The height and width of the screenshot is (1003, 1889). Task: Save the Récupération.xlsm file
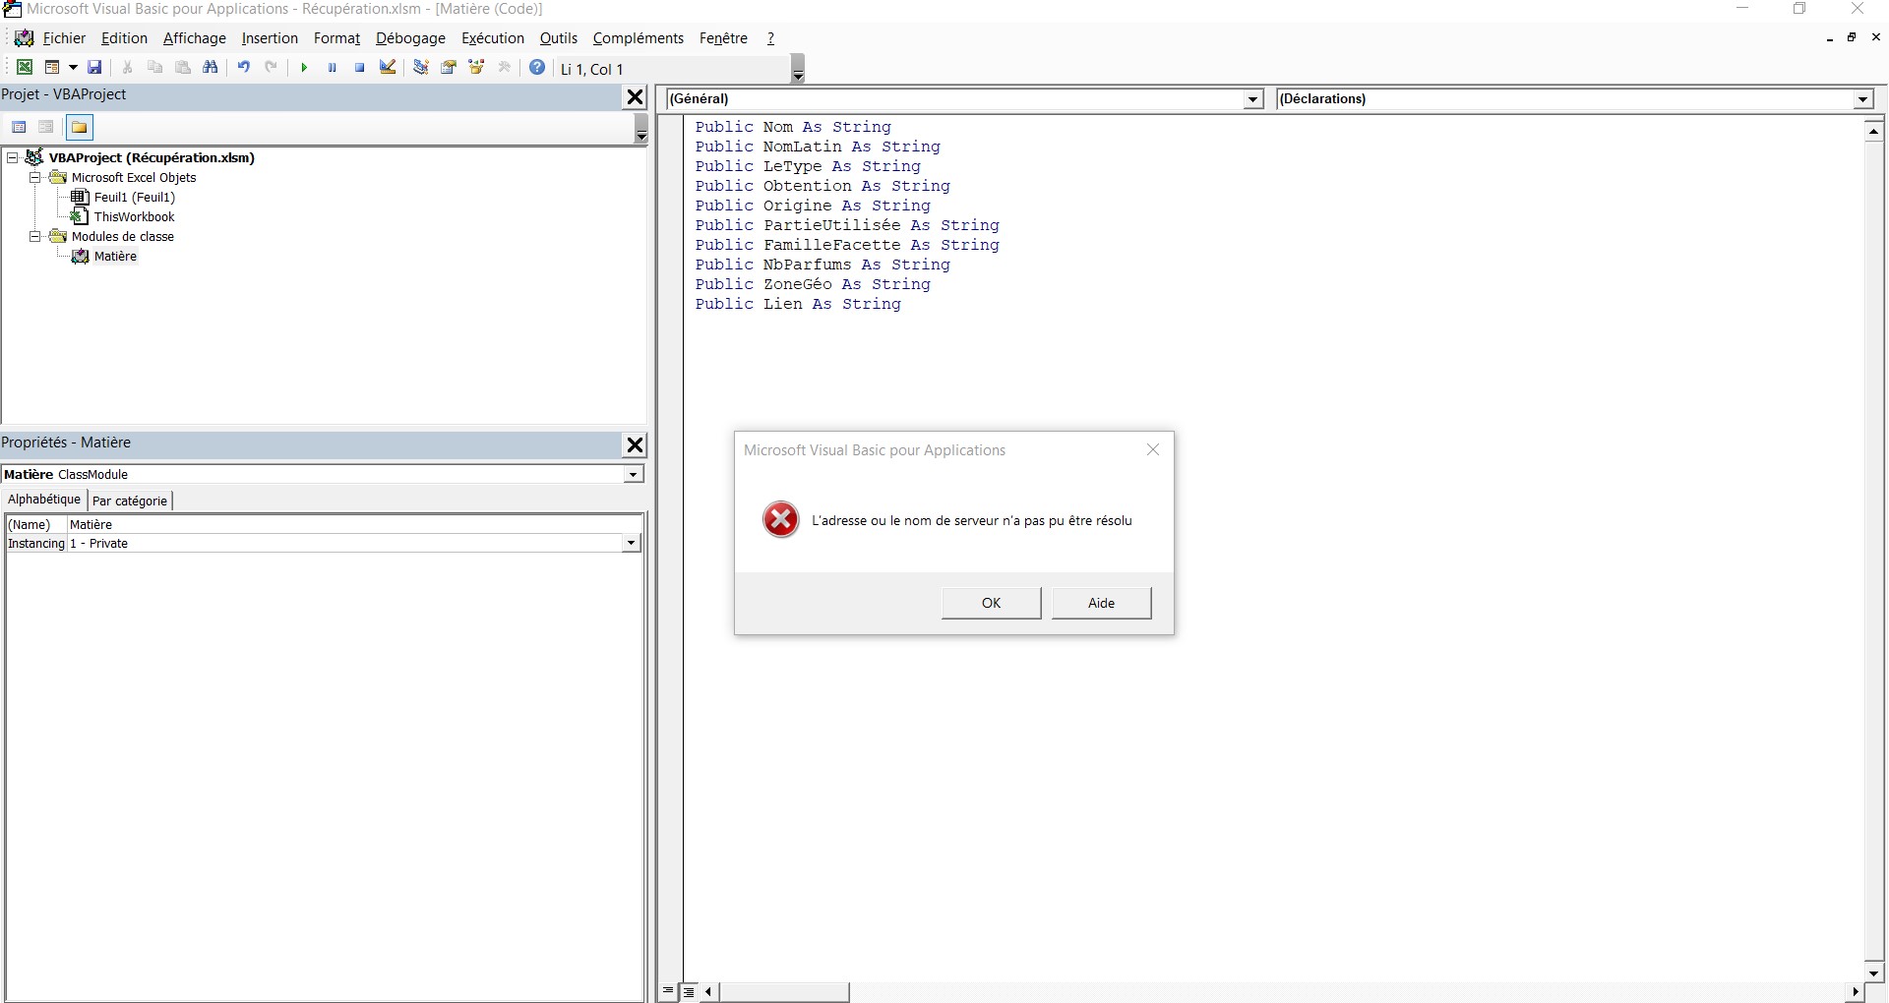94,68
